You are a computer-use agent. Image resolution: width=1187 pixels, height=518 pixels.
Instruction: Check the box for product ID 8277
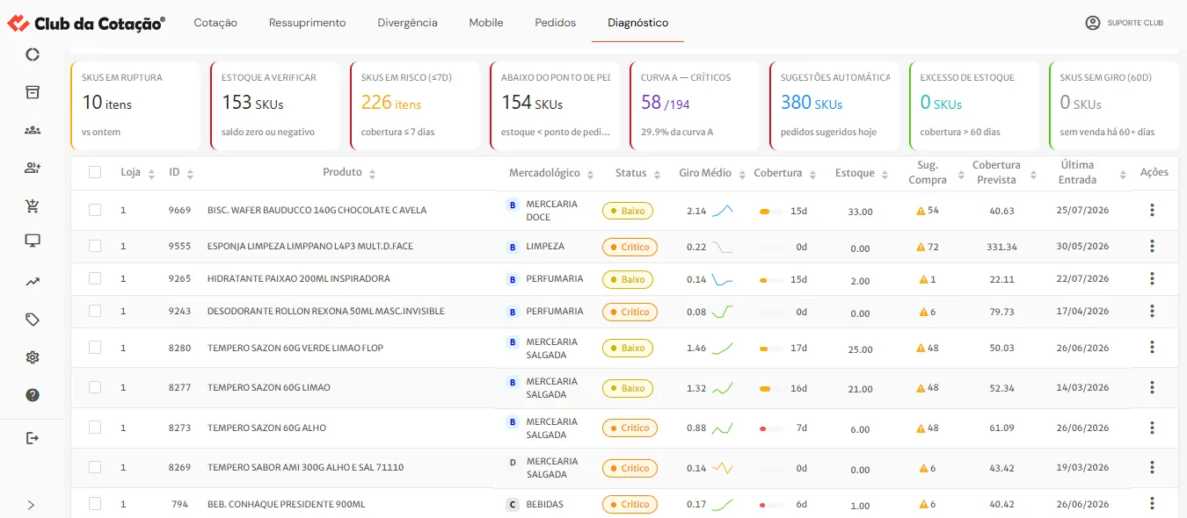coord(95,387)
